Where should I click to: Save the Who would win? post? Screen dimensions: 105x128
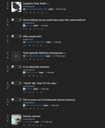pos(37,45)
